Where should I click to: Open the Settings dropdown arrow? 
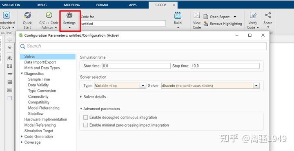(x=69, y=27)
